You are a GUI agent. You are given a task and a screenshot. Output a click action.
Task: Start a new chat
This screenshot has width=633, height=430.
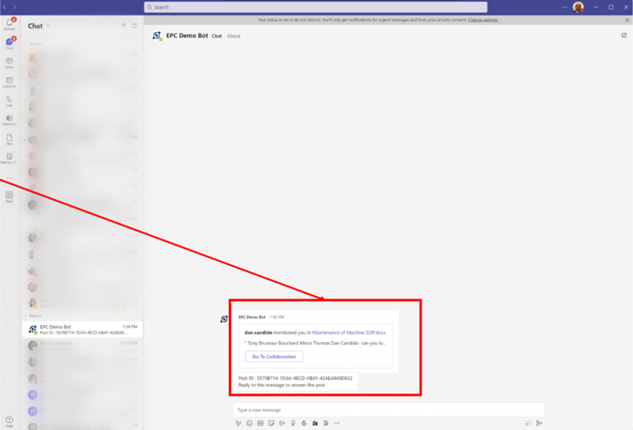(x=135, y=26)
